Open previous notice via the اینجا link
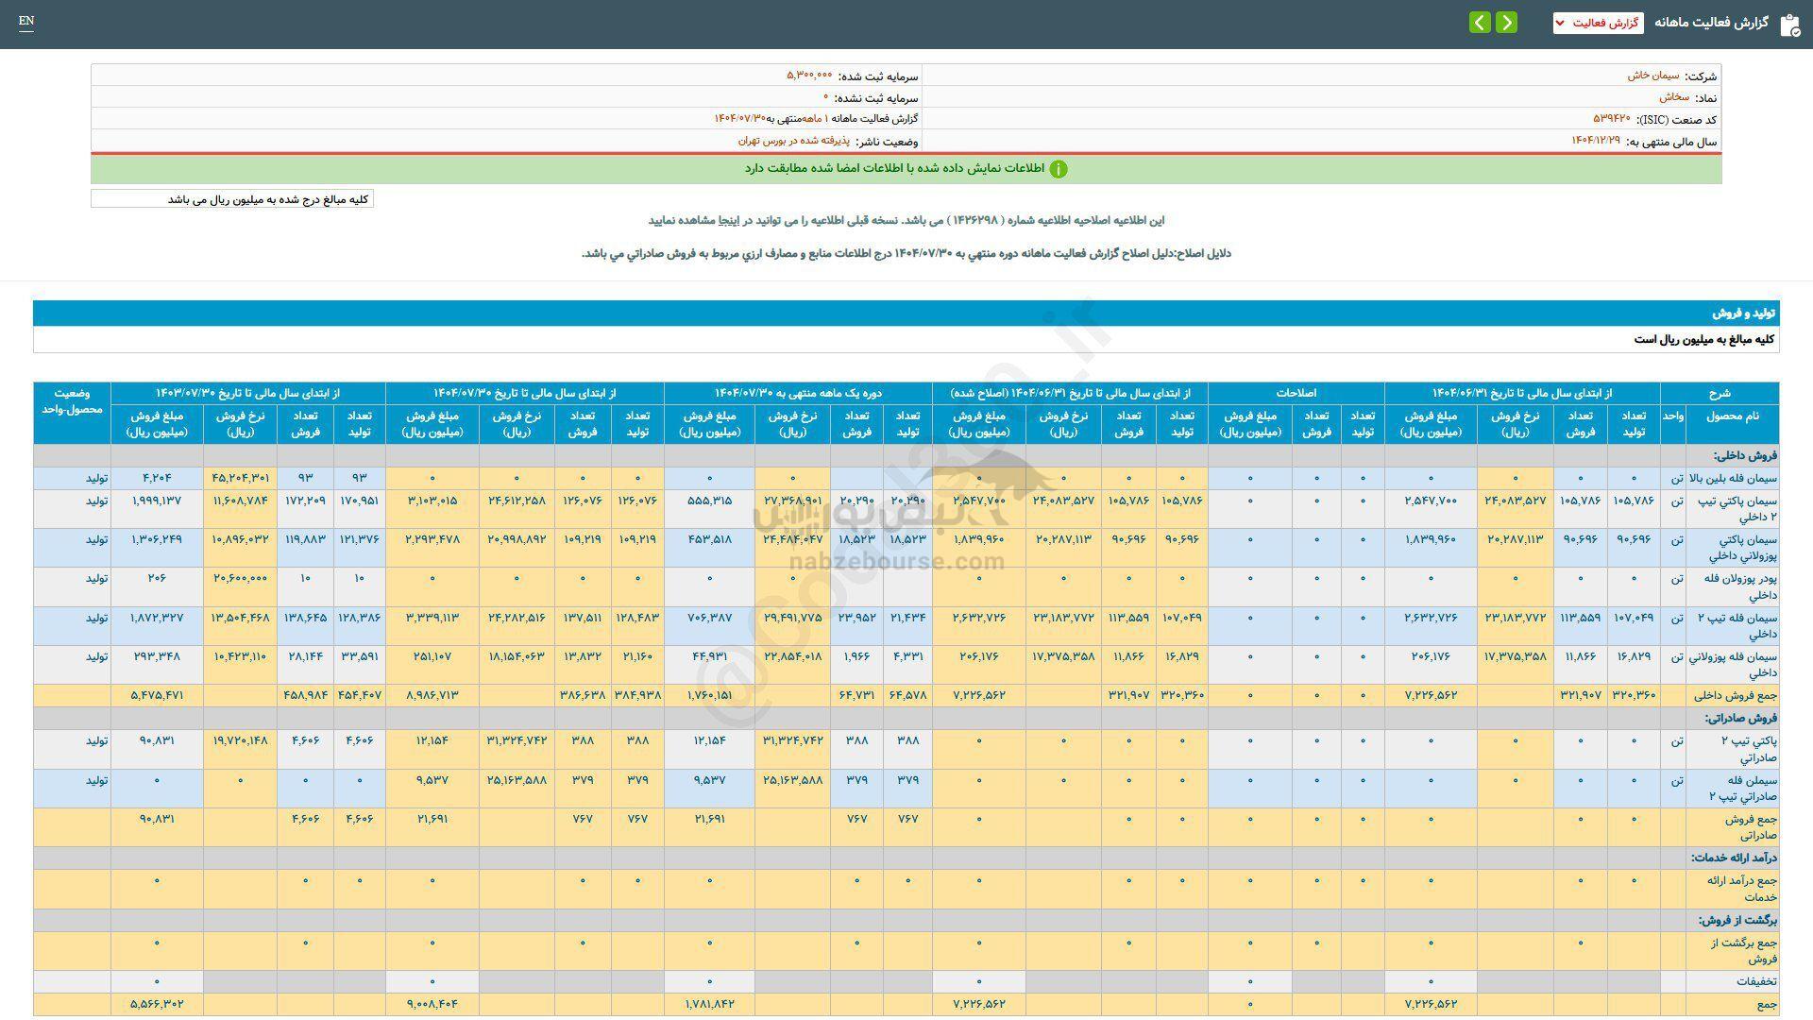1813x1020 pixels. coord(728,220)
